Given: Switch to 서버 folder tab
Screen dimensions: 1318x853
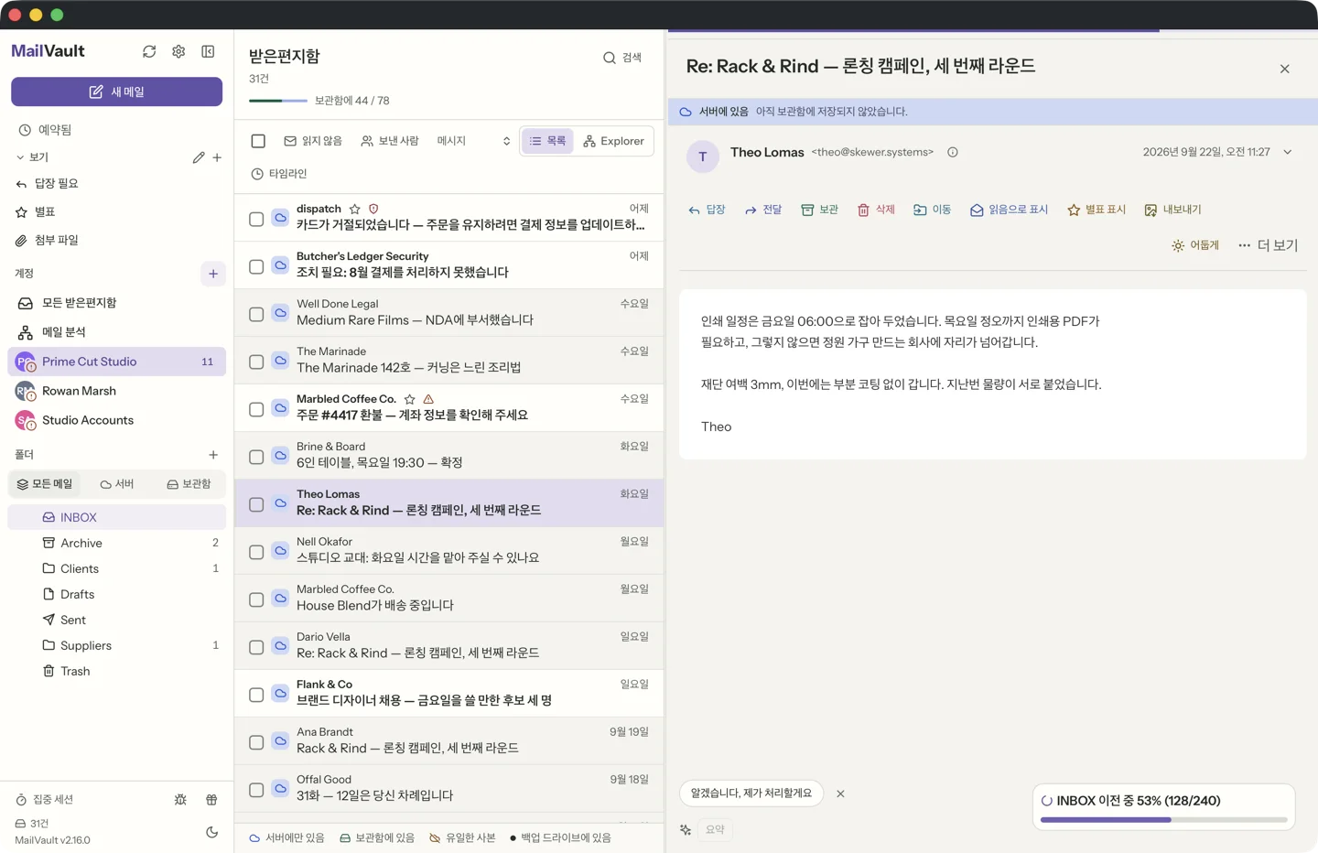Looking at the screenshot, I should coord(117,484).
